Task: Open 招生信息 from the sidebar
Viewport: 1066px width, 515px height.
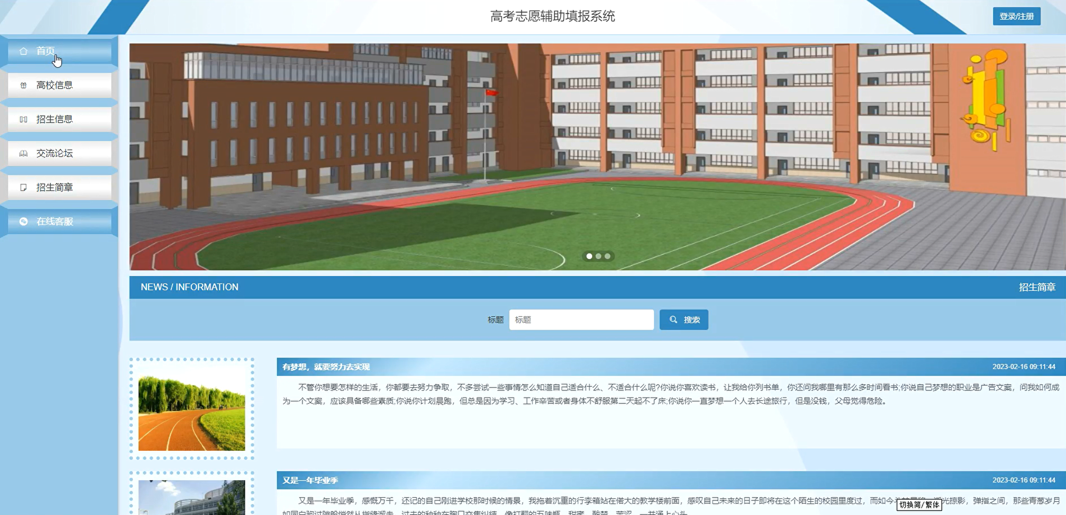Action: point(60,119)
